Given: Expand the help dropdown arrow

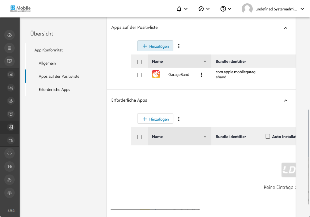Looking at the screenshot, I should coord(230,9).
